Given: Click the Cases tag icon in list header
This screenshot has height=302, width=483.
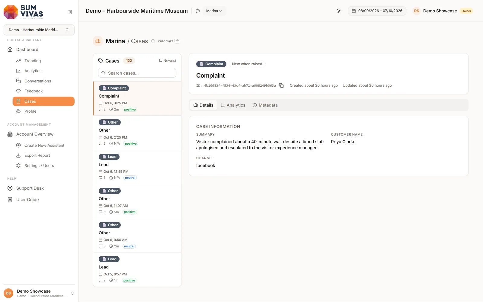Looking at the screenshot, I should click(x=101, y=61).
